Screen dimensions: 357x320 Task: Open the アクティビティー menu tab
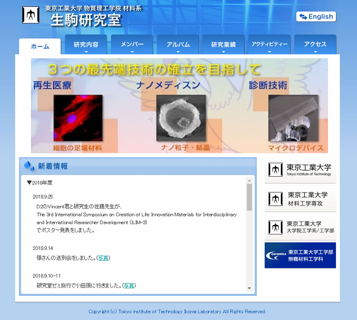[x=269, y=45]
